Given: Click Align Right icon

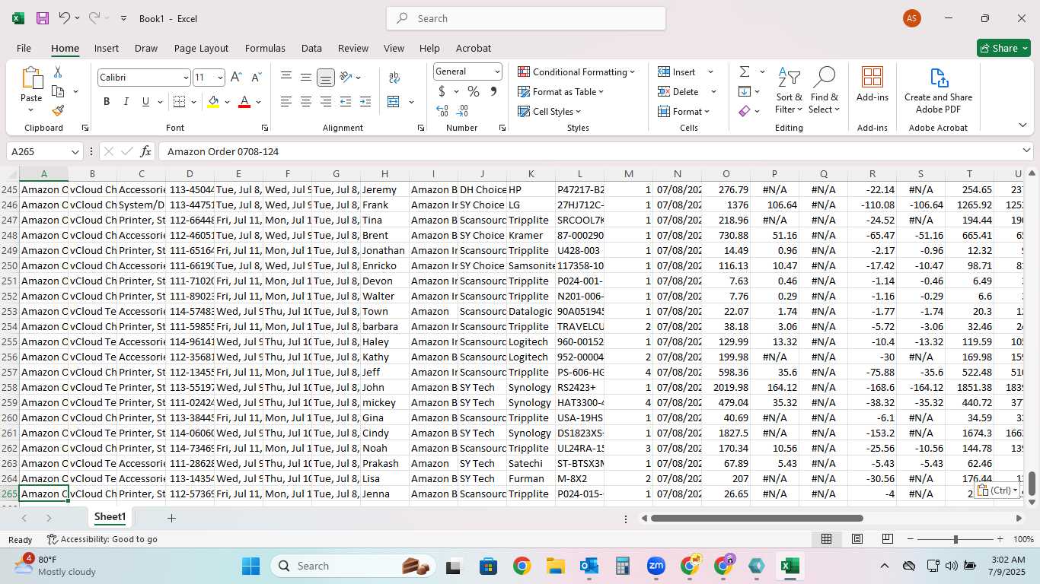Looking at the screenshot, I should click(325, 102).
